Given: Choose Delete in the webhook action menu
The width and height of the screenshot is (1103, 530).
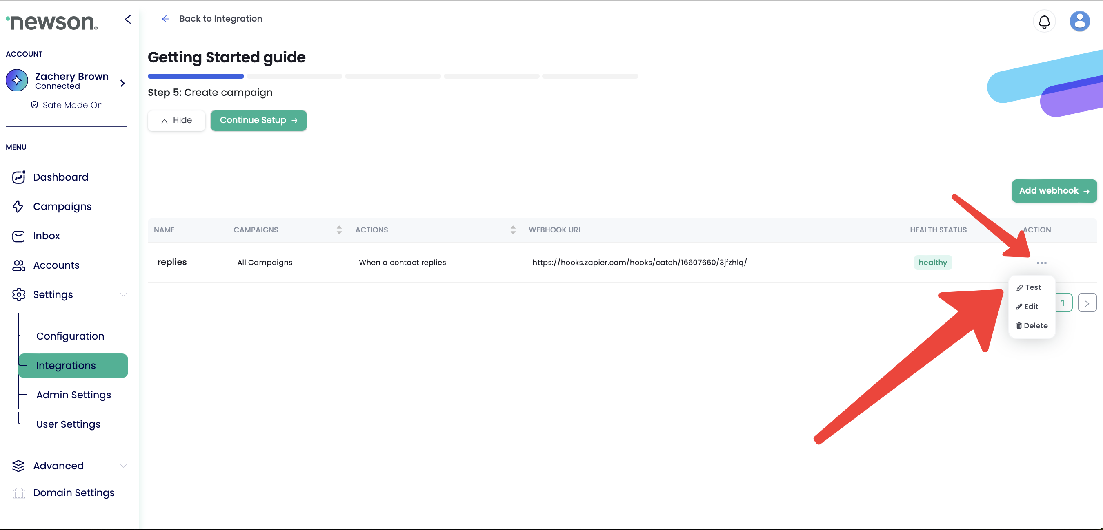Looking at the screenshot, I should [x=1032, y=325].
